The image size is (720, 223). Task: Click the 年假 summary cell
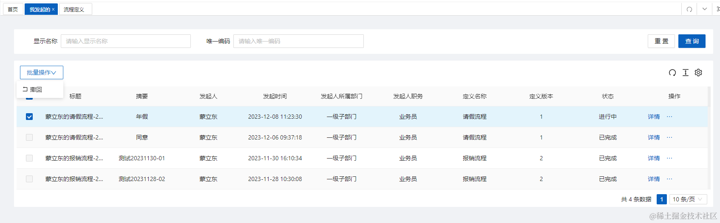pos(142,117)
